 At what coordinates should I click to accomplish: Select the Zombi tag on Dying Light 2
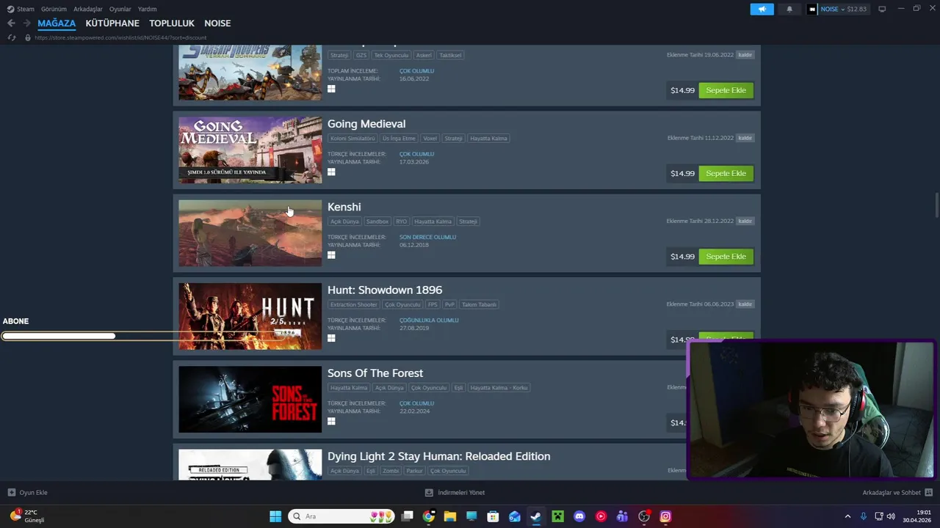point(391,471)
